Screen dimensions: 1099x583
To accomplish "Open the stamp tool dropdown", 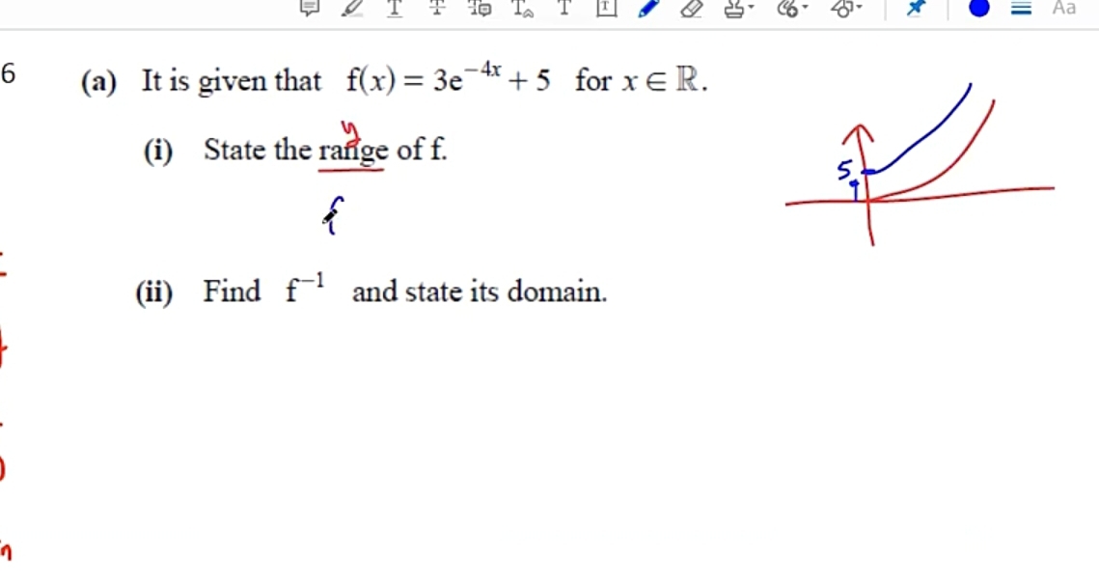I will click(x=738, y=9).
